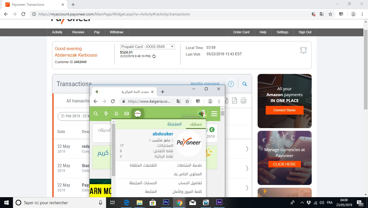Open the Help menu
This screenshot has height=208, width=368.
coord(263,32)
